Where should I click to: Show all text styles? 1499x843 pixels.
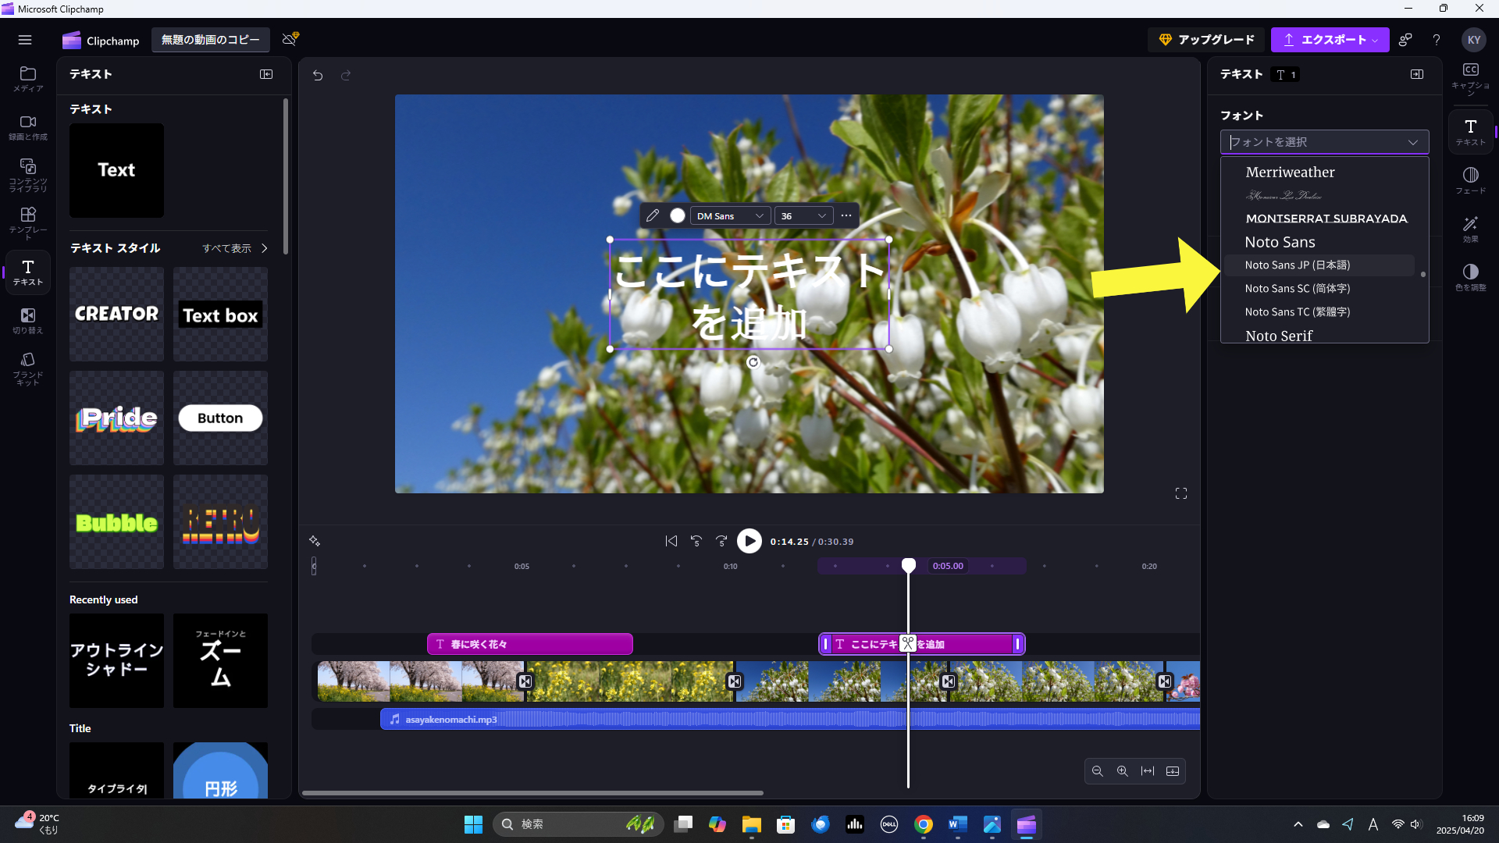click(234, 248)
